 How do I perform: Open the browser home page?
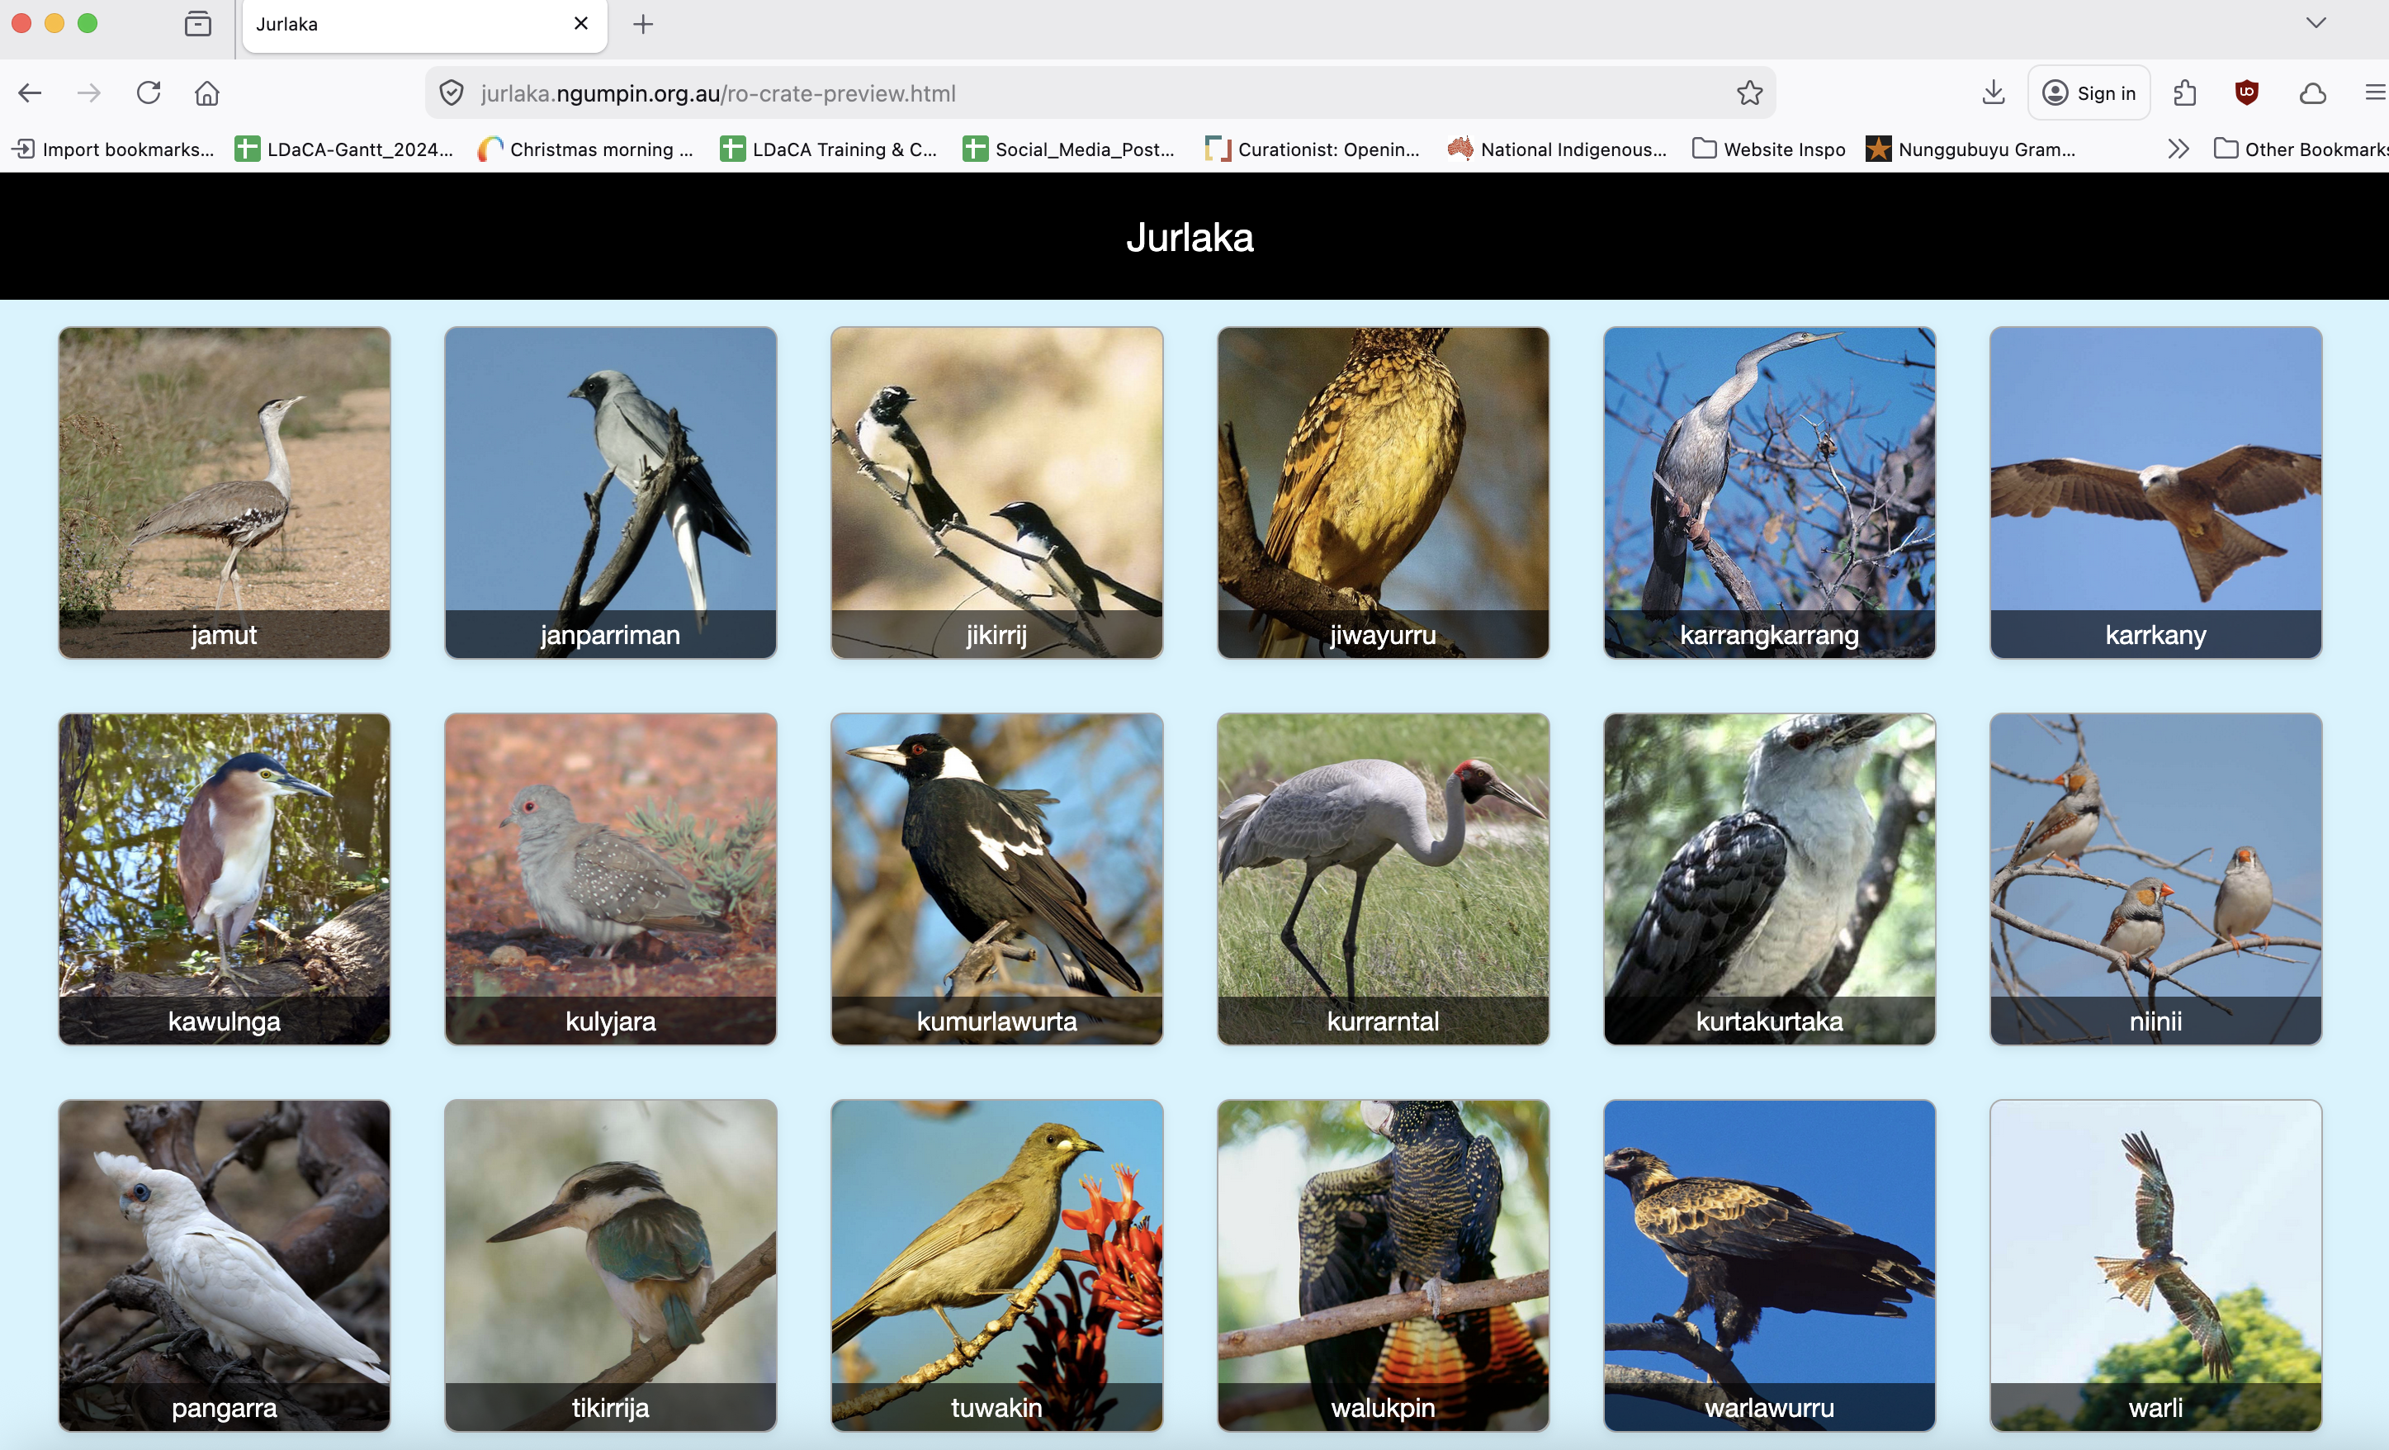click(206, 93)
